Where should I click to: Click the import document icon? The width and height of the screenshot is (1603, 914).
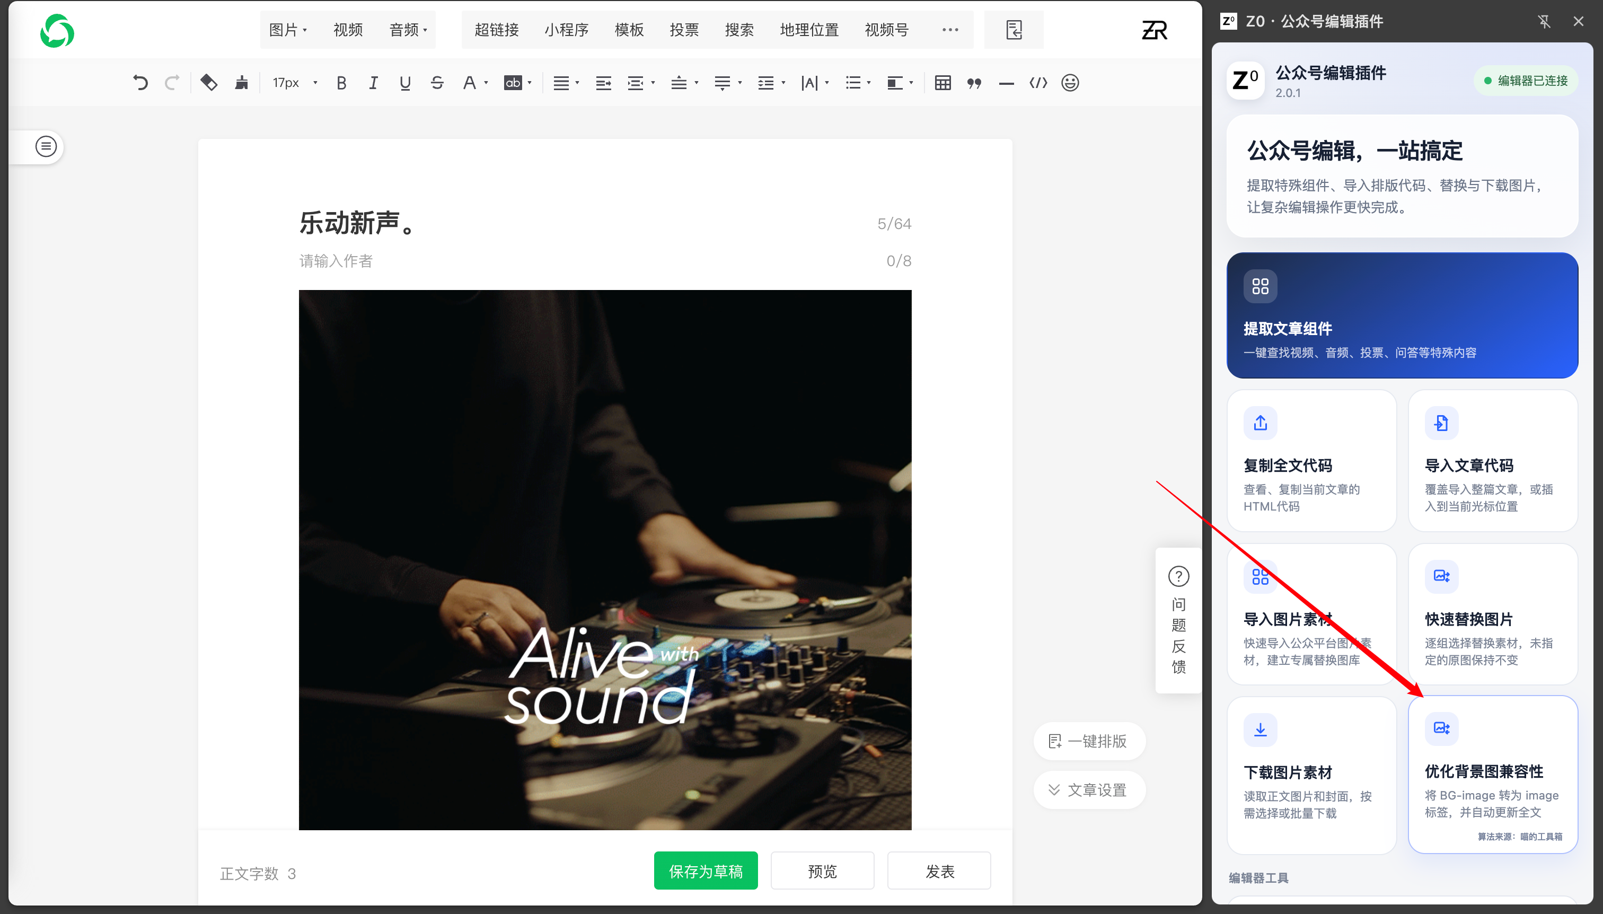coord(1014,30)
